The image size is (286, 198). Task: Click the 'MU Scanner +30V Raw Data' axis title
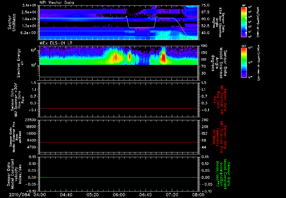tap(18, 100)
